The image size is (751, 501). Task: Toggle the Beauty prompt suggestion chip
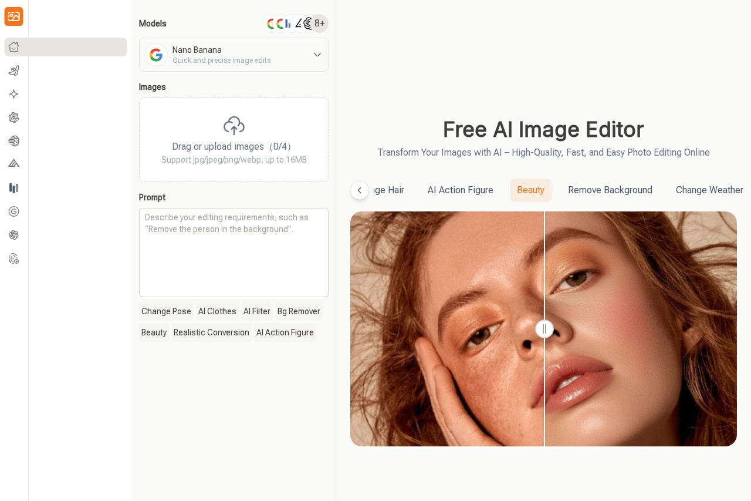pyautogui.click(x=154, y=332)
